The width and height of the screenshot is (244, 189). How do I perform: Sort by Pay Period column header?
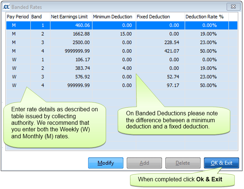click(18, 17)
